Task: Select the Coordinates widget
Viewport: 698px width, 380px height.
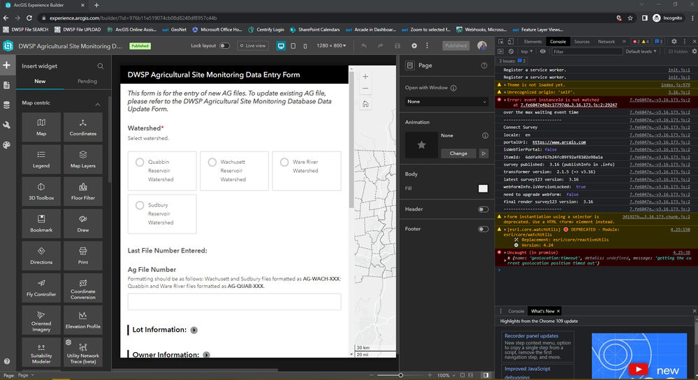Action: tap(83, 127)
